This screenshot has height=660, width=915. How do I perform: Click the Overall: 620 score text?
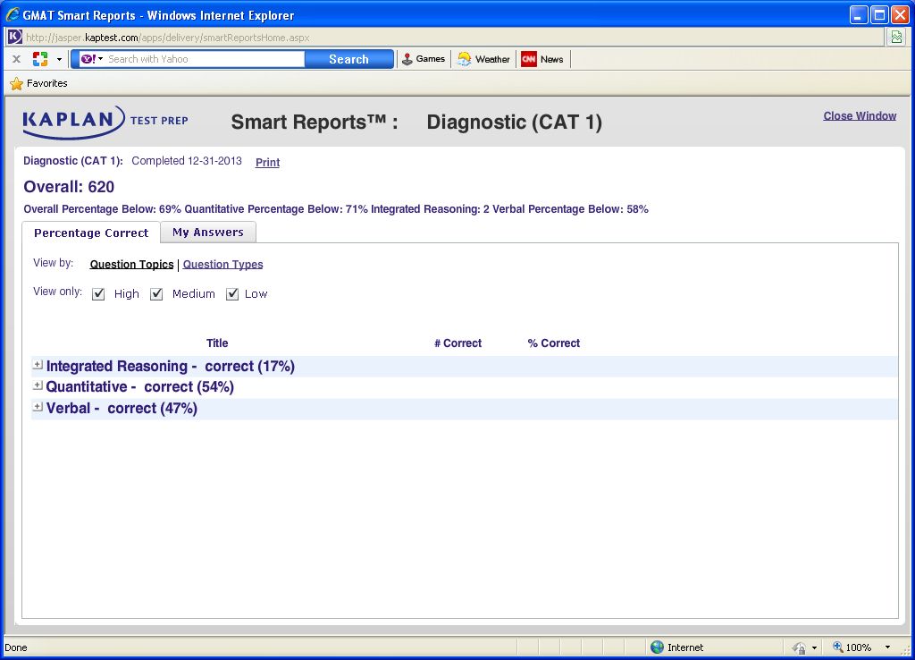pos(69,187)
